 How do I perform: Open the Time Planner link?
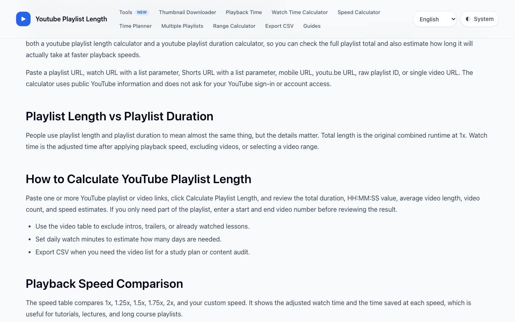pos(135,26)
